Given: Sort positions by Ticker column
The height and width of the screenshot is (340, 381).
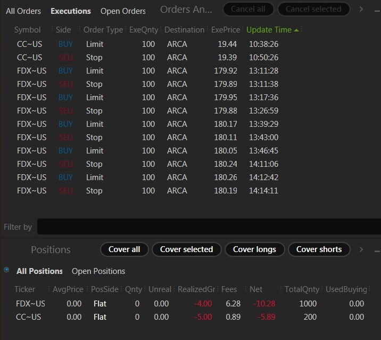Looking at the screenshot, I should 25,289.
